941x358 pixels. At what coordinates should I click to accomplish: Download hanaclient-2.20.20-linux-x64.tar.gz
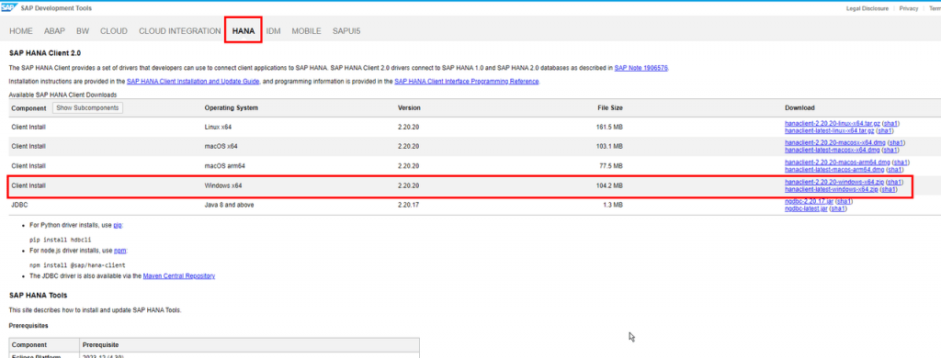pyautogui.click(x=833, y=124)
